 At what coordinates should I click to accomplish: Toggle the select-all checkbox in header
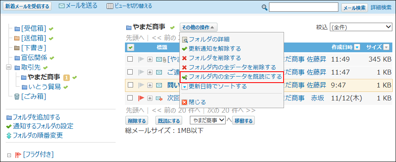(x=131, y=47)
